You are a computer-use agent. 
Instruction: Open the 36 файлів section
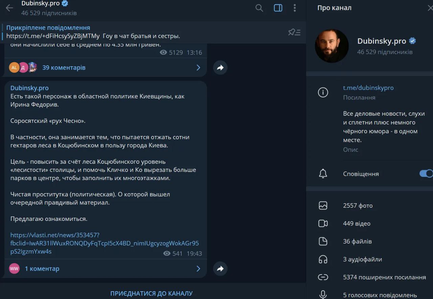click(357, 241)
